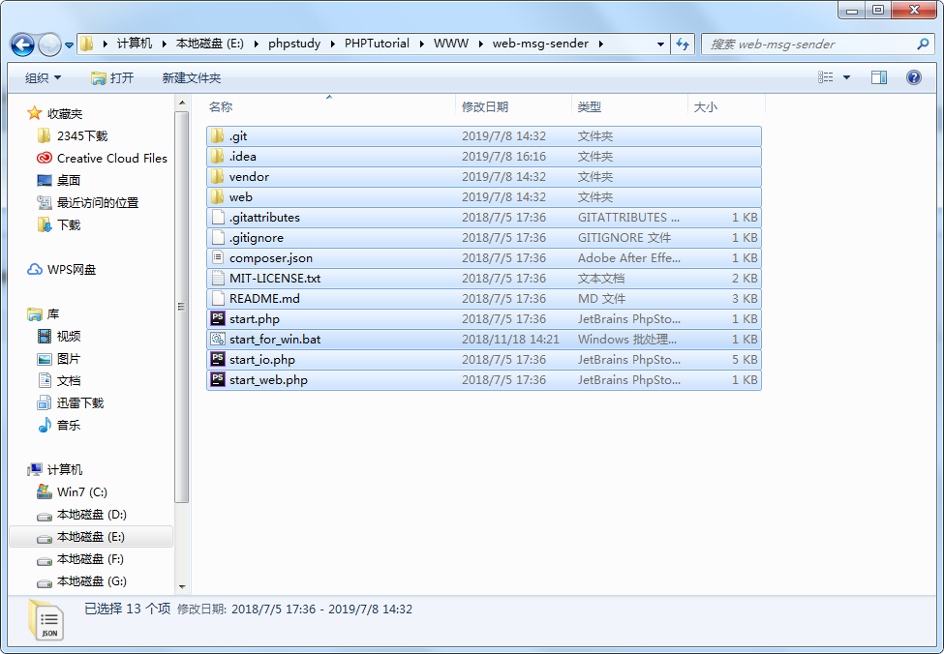This screenshot has width=944, height=654.
Task: Click the search web-msg-sender input field
Action: coord(809,44)
